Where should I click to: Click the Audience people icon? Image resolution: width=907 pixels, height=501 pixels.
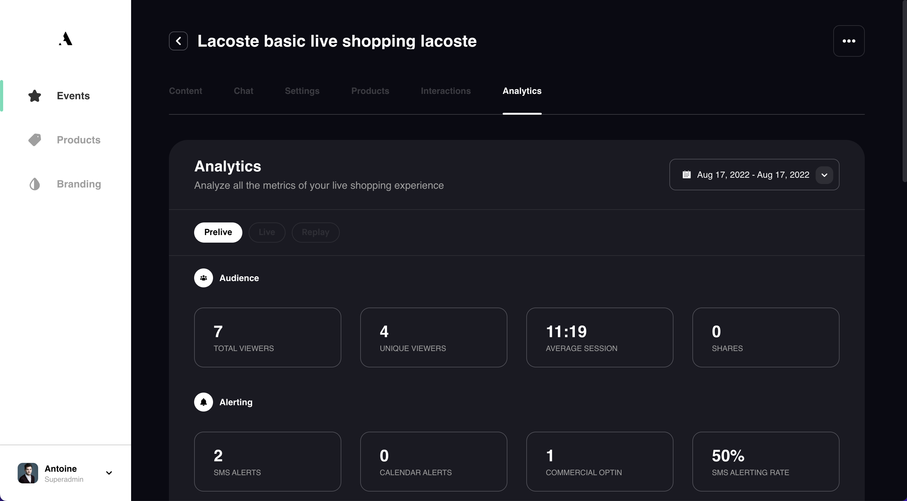coord(204,278)
